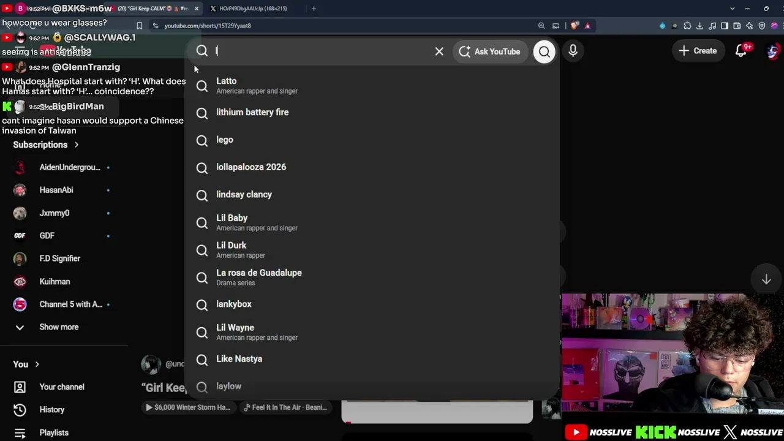Choose the "Latto" search suggestion
Viewport: 784px width, 441px height.
[x=372, y=85]
